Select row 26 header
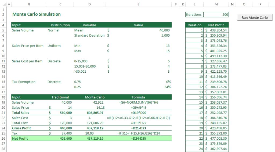This screenshot has width=275, height=152. [x=3, y=139]
